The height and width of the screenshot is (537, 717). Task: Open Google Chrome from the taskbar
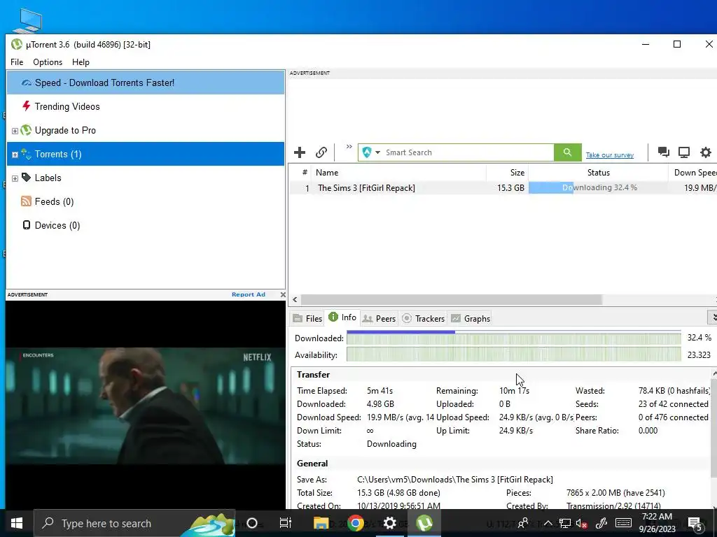(x=355, y=523)
